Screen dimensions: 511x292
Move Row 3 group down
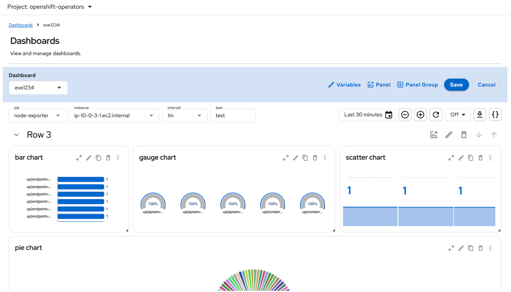479,135
